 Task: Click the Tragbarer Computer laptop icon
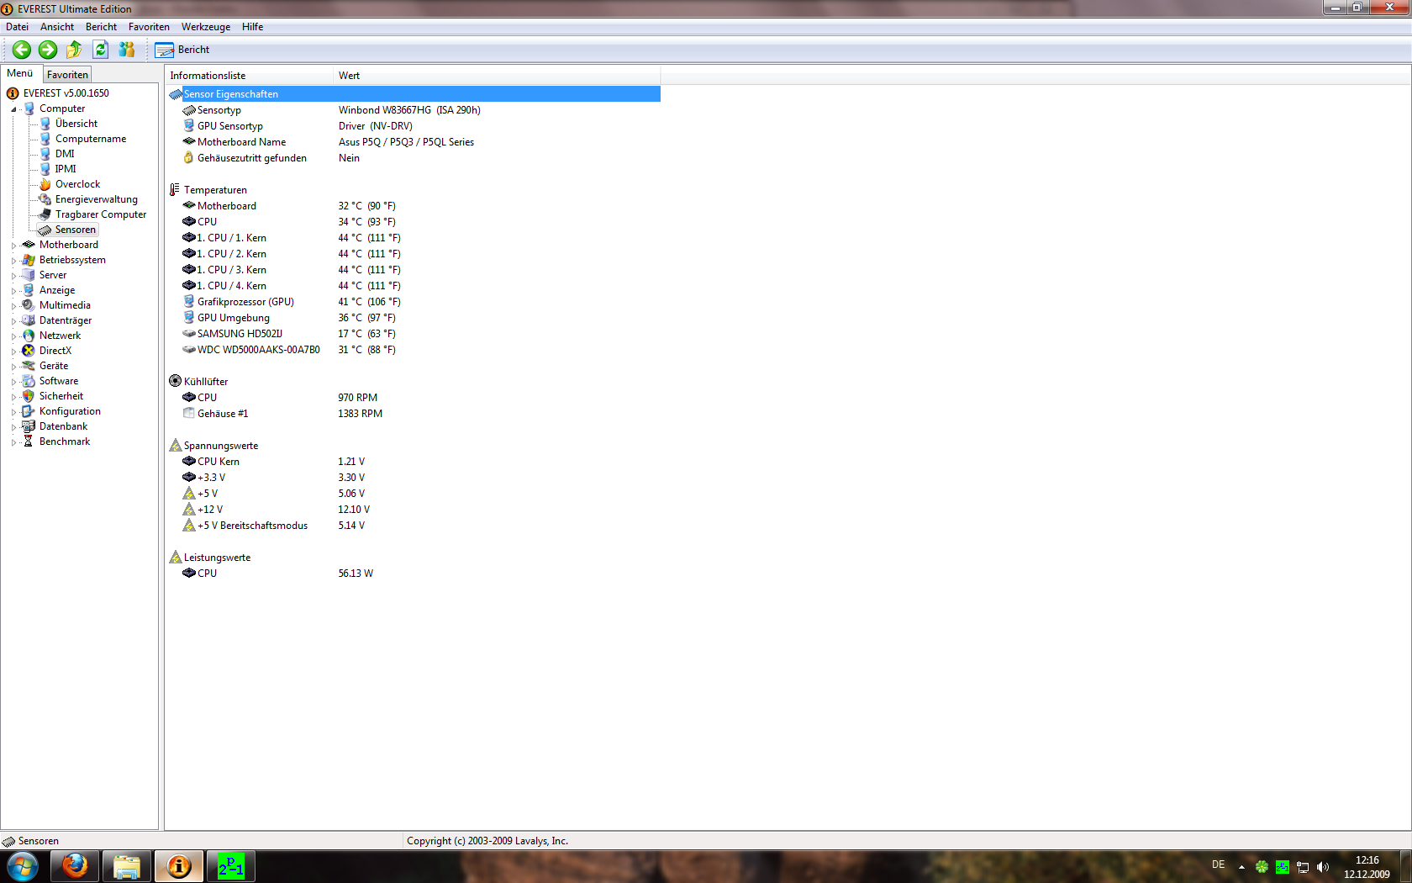pos(45,214)
